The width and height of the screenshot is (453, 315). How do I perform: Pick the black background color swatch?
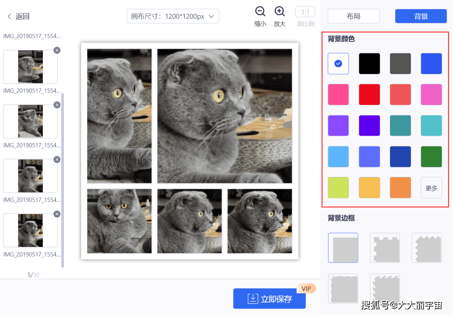click(x=369, y=63)
